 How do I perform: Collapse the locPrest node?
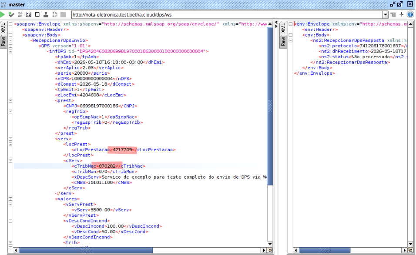(10, 144)
